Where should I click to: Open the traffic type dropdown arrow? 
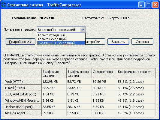[x=83, y=30]
